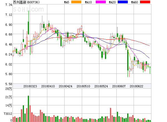Click the red MA60 legend swatch
This screenshot has height=122, width=167.
(145, 2)
